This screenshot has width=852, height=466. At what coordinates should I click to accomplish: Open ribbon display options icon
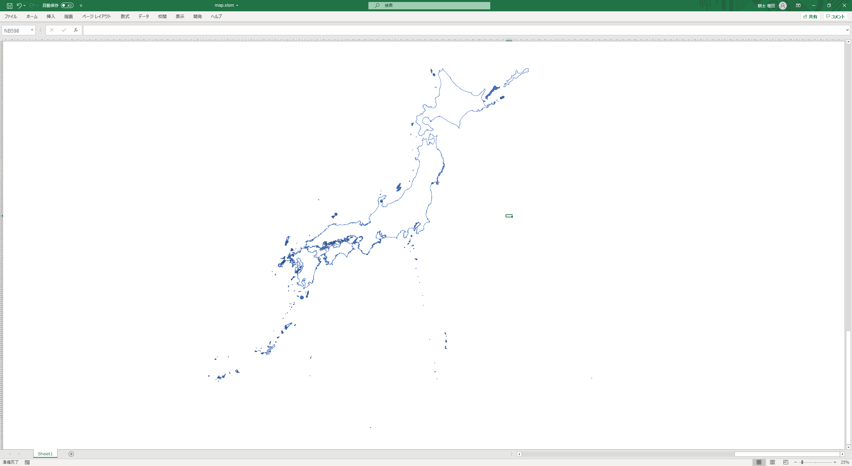pos(798,6)
